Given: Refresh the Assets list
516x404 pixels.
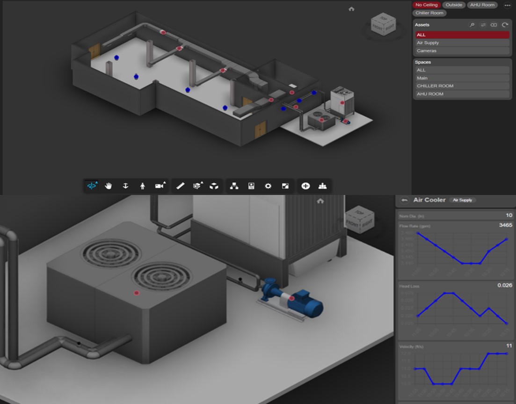Looking at the screenshot, I should (505, 25).
